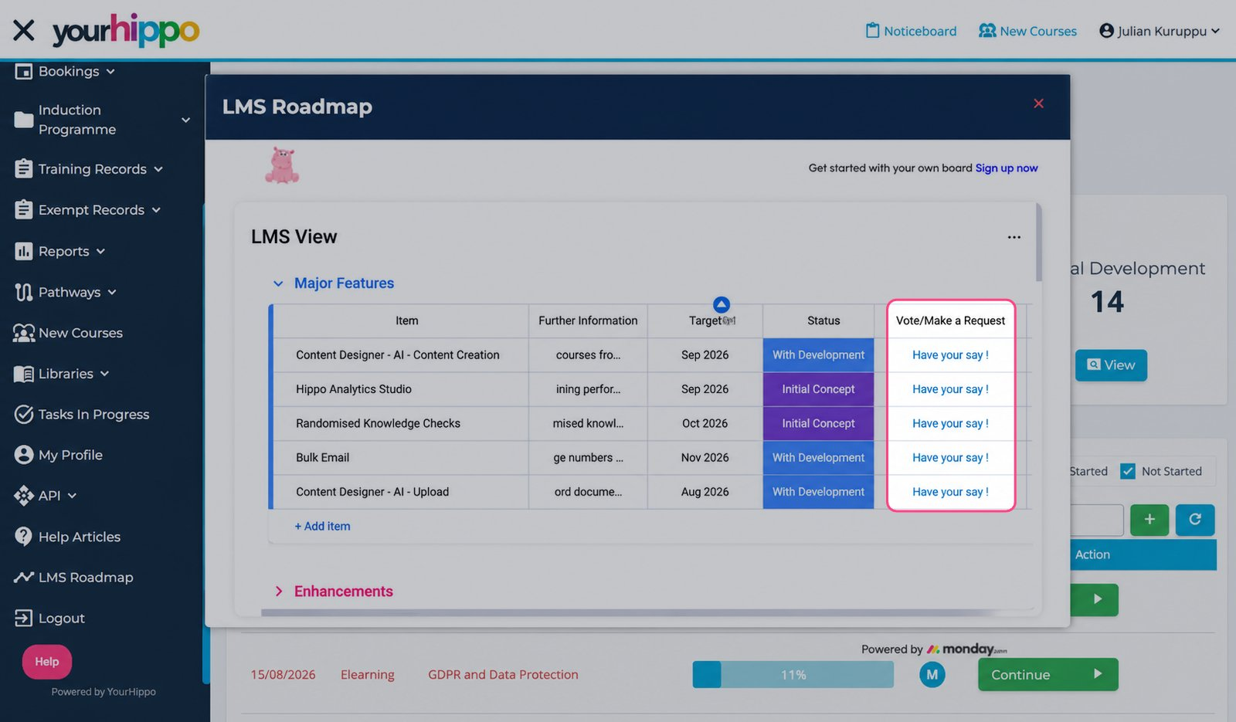The image size is (1236, 722).
Task: Expand the Enhancements group
Action: click(279, 591)
